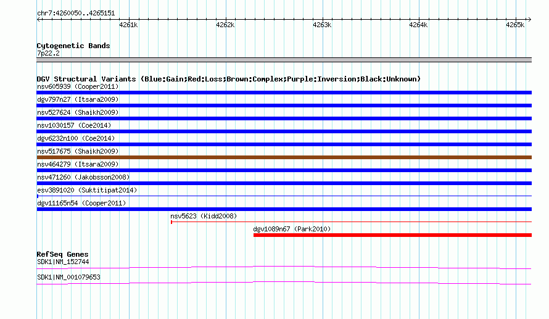
Task: Click the blue nsv464279 gain bar
Action: coord(284,170)
